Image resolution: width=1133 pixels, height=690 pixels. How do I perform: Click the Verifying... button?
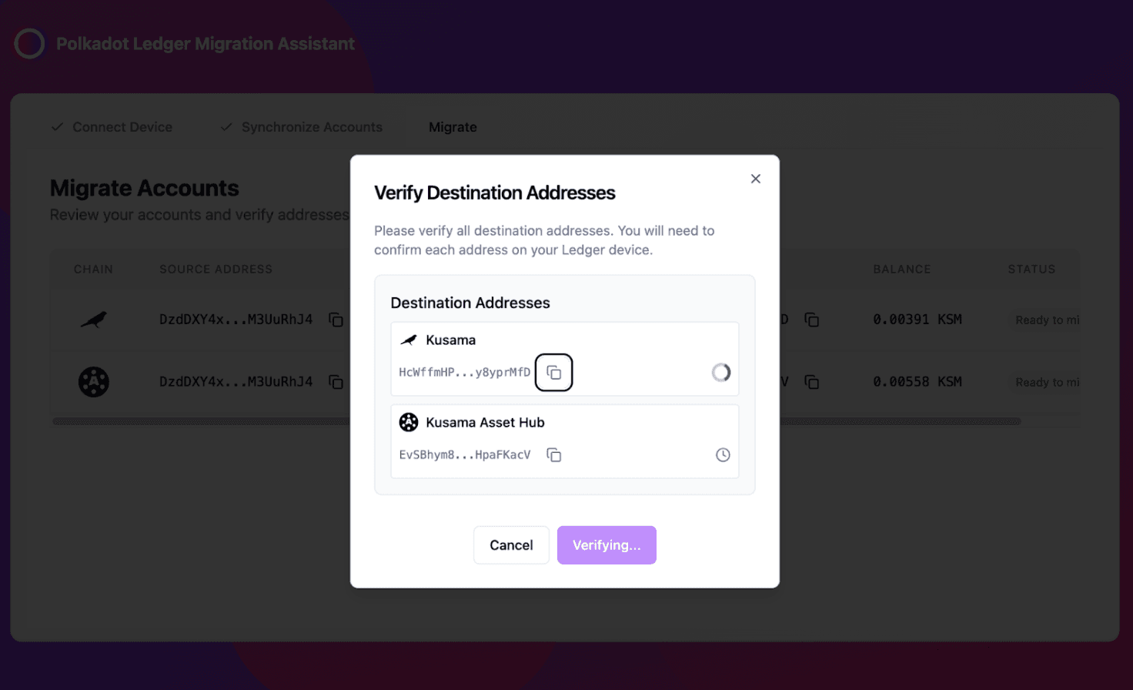point(607,545)
